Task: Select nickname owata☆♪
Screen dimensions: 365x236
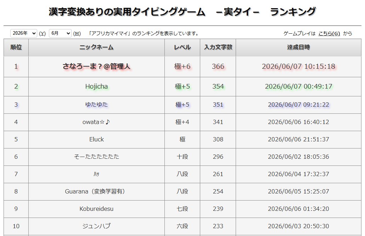Action: (96, 122)
